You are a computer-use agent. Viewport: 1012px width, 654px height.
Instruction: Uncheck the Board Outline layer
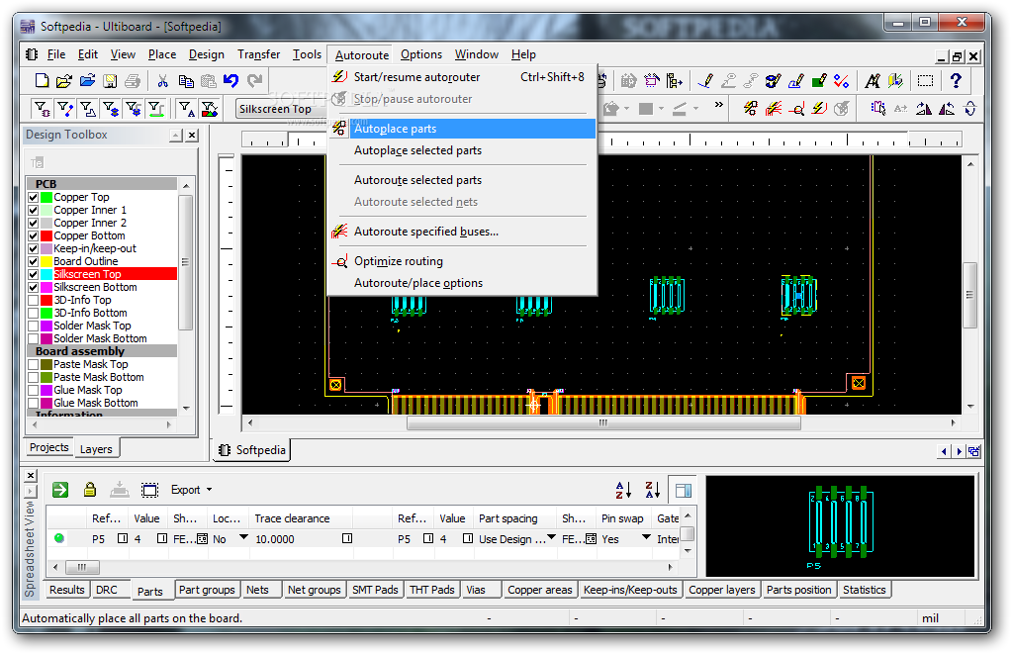point(34,261)
